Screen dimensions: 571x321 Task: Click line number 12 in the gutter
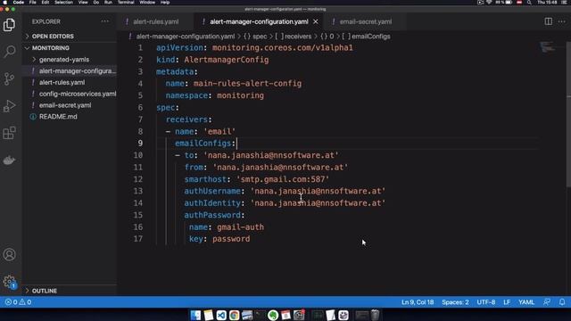pyautogui.click(x=138, y=179)
